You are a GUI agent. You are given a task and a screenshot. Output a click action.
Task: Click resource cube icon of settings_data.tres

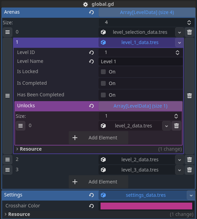(103, 195)
